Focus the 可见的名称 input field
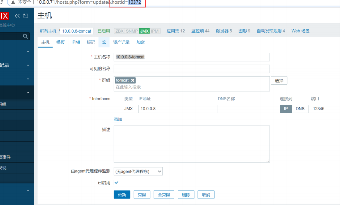The height and width of the screenshot is (205, 353). click(192, 69)
